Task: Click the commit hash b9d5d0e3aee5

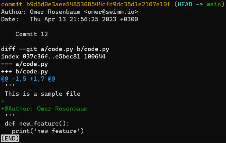Action: (98, 4)
